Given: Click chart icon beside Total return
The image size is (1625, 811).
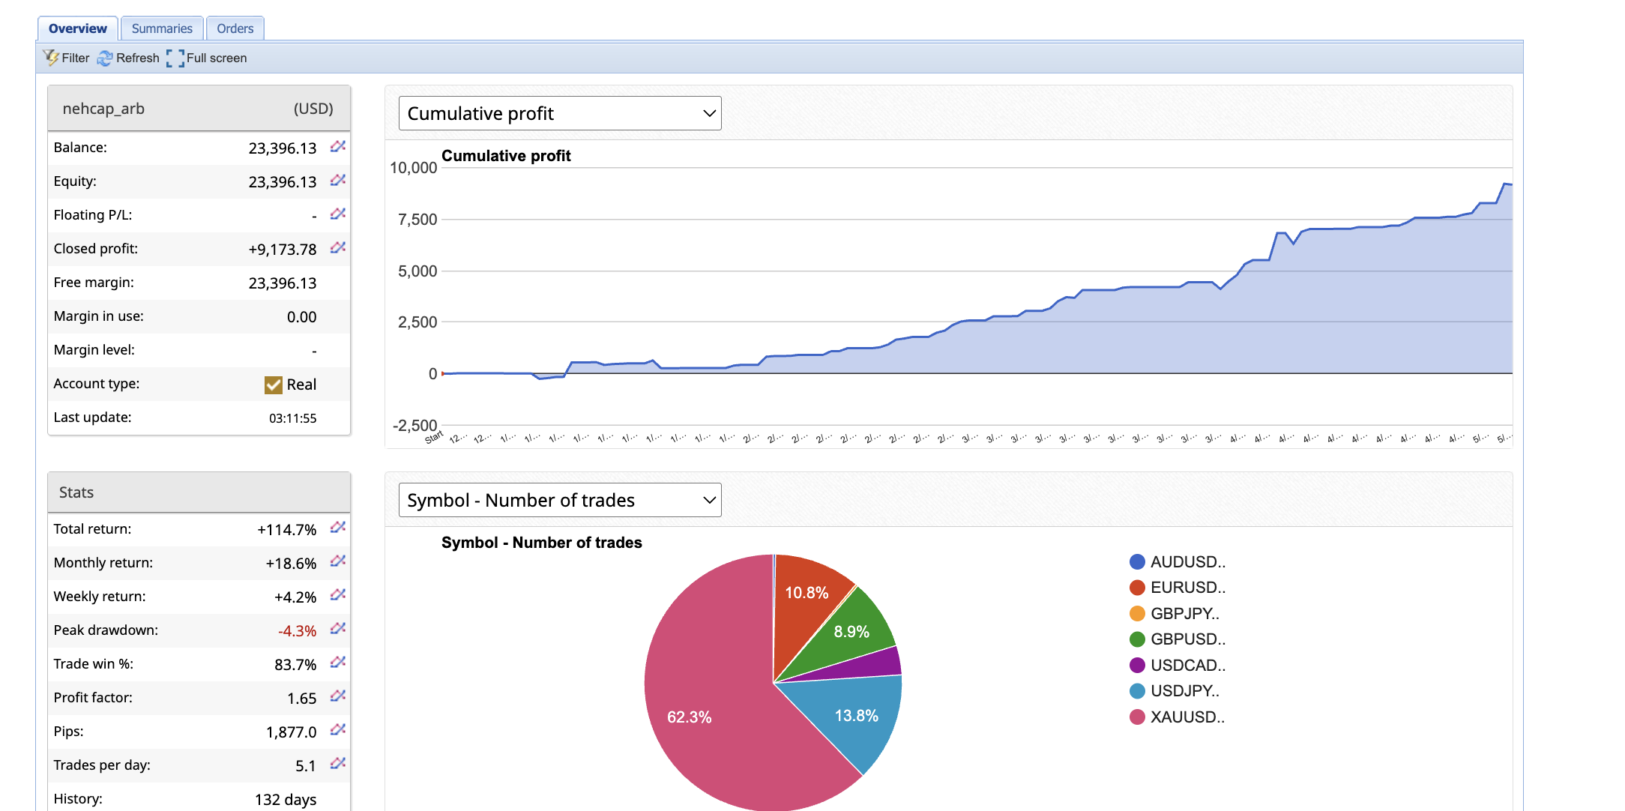Looking at the screenshot, I should 338,528.
